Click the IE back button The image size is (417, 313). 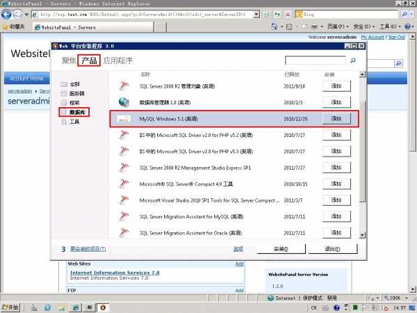(6, 14)
